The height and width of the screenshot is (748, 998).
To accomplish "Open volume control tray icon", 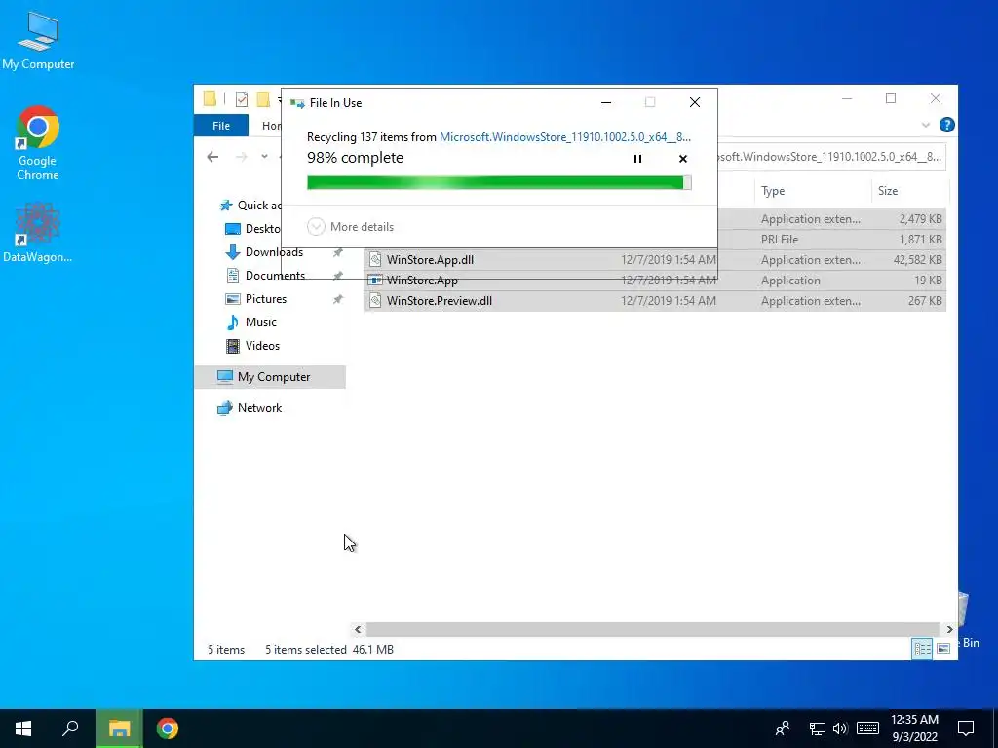I will [840, 729].
